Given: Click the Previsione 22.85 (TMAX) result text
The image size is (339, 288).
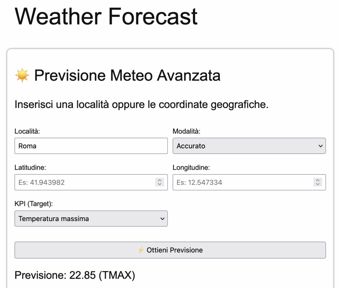Looking at the screenshot, I should (x=75, y=275).
